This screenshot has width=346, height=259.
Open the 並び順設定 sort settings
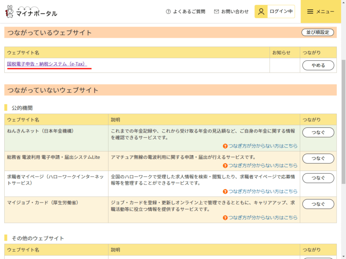pos(318,32)
